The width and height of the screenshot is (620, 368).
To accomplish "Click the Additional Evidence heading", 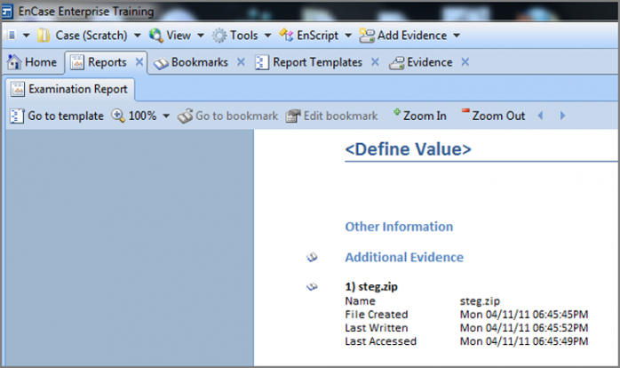I will [404, 257].
